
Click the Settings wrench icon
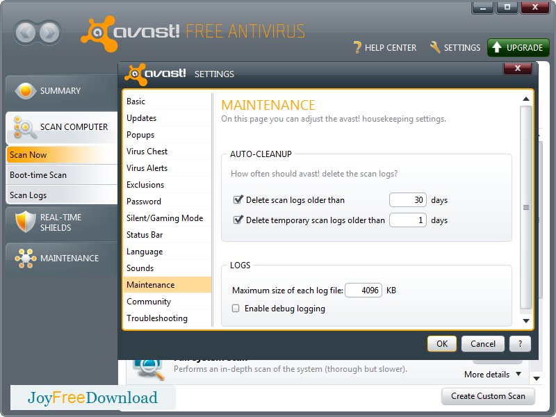click(435, 47)
